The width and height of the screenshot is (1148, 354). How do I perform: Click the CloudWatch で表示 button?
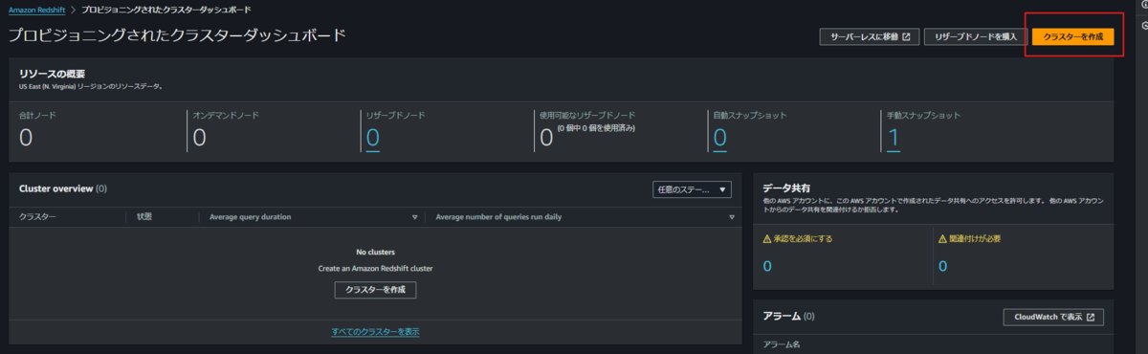click(1052, 317)
